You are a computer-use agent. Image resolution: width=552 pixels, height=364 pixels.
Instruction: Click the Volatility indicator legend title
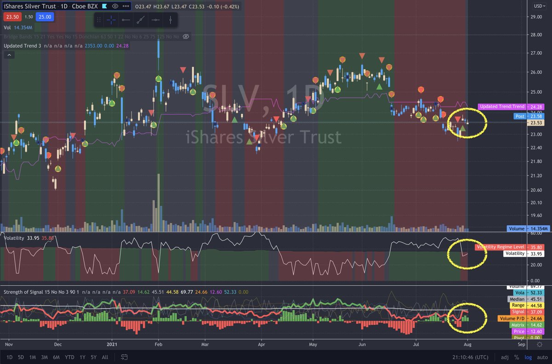tap(14, 238)
